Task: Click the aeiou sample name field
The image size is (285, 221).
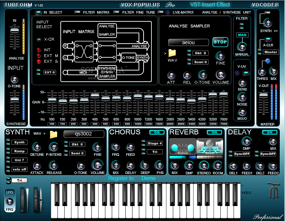Action: (188, 42)
